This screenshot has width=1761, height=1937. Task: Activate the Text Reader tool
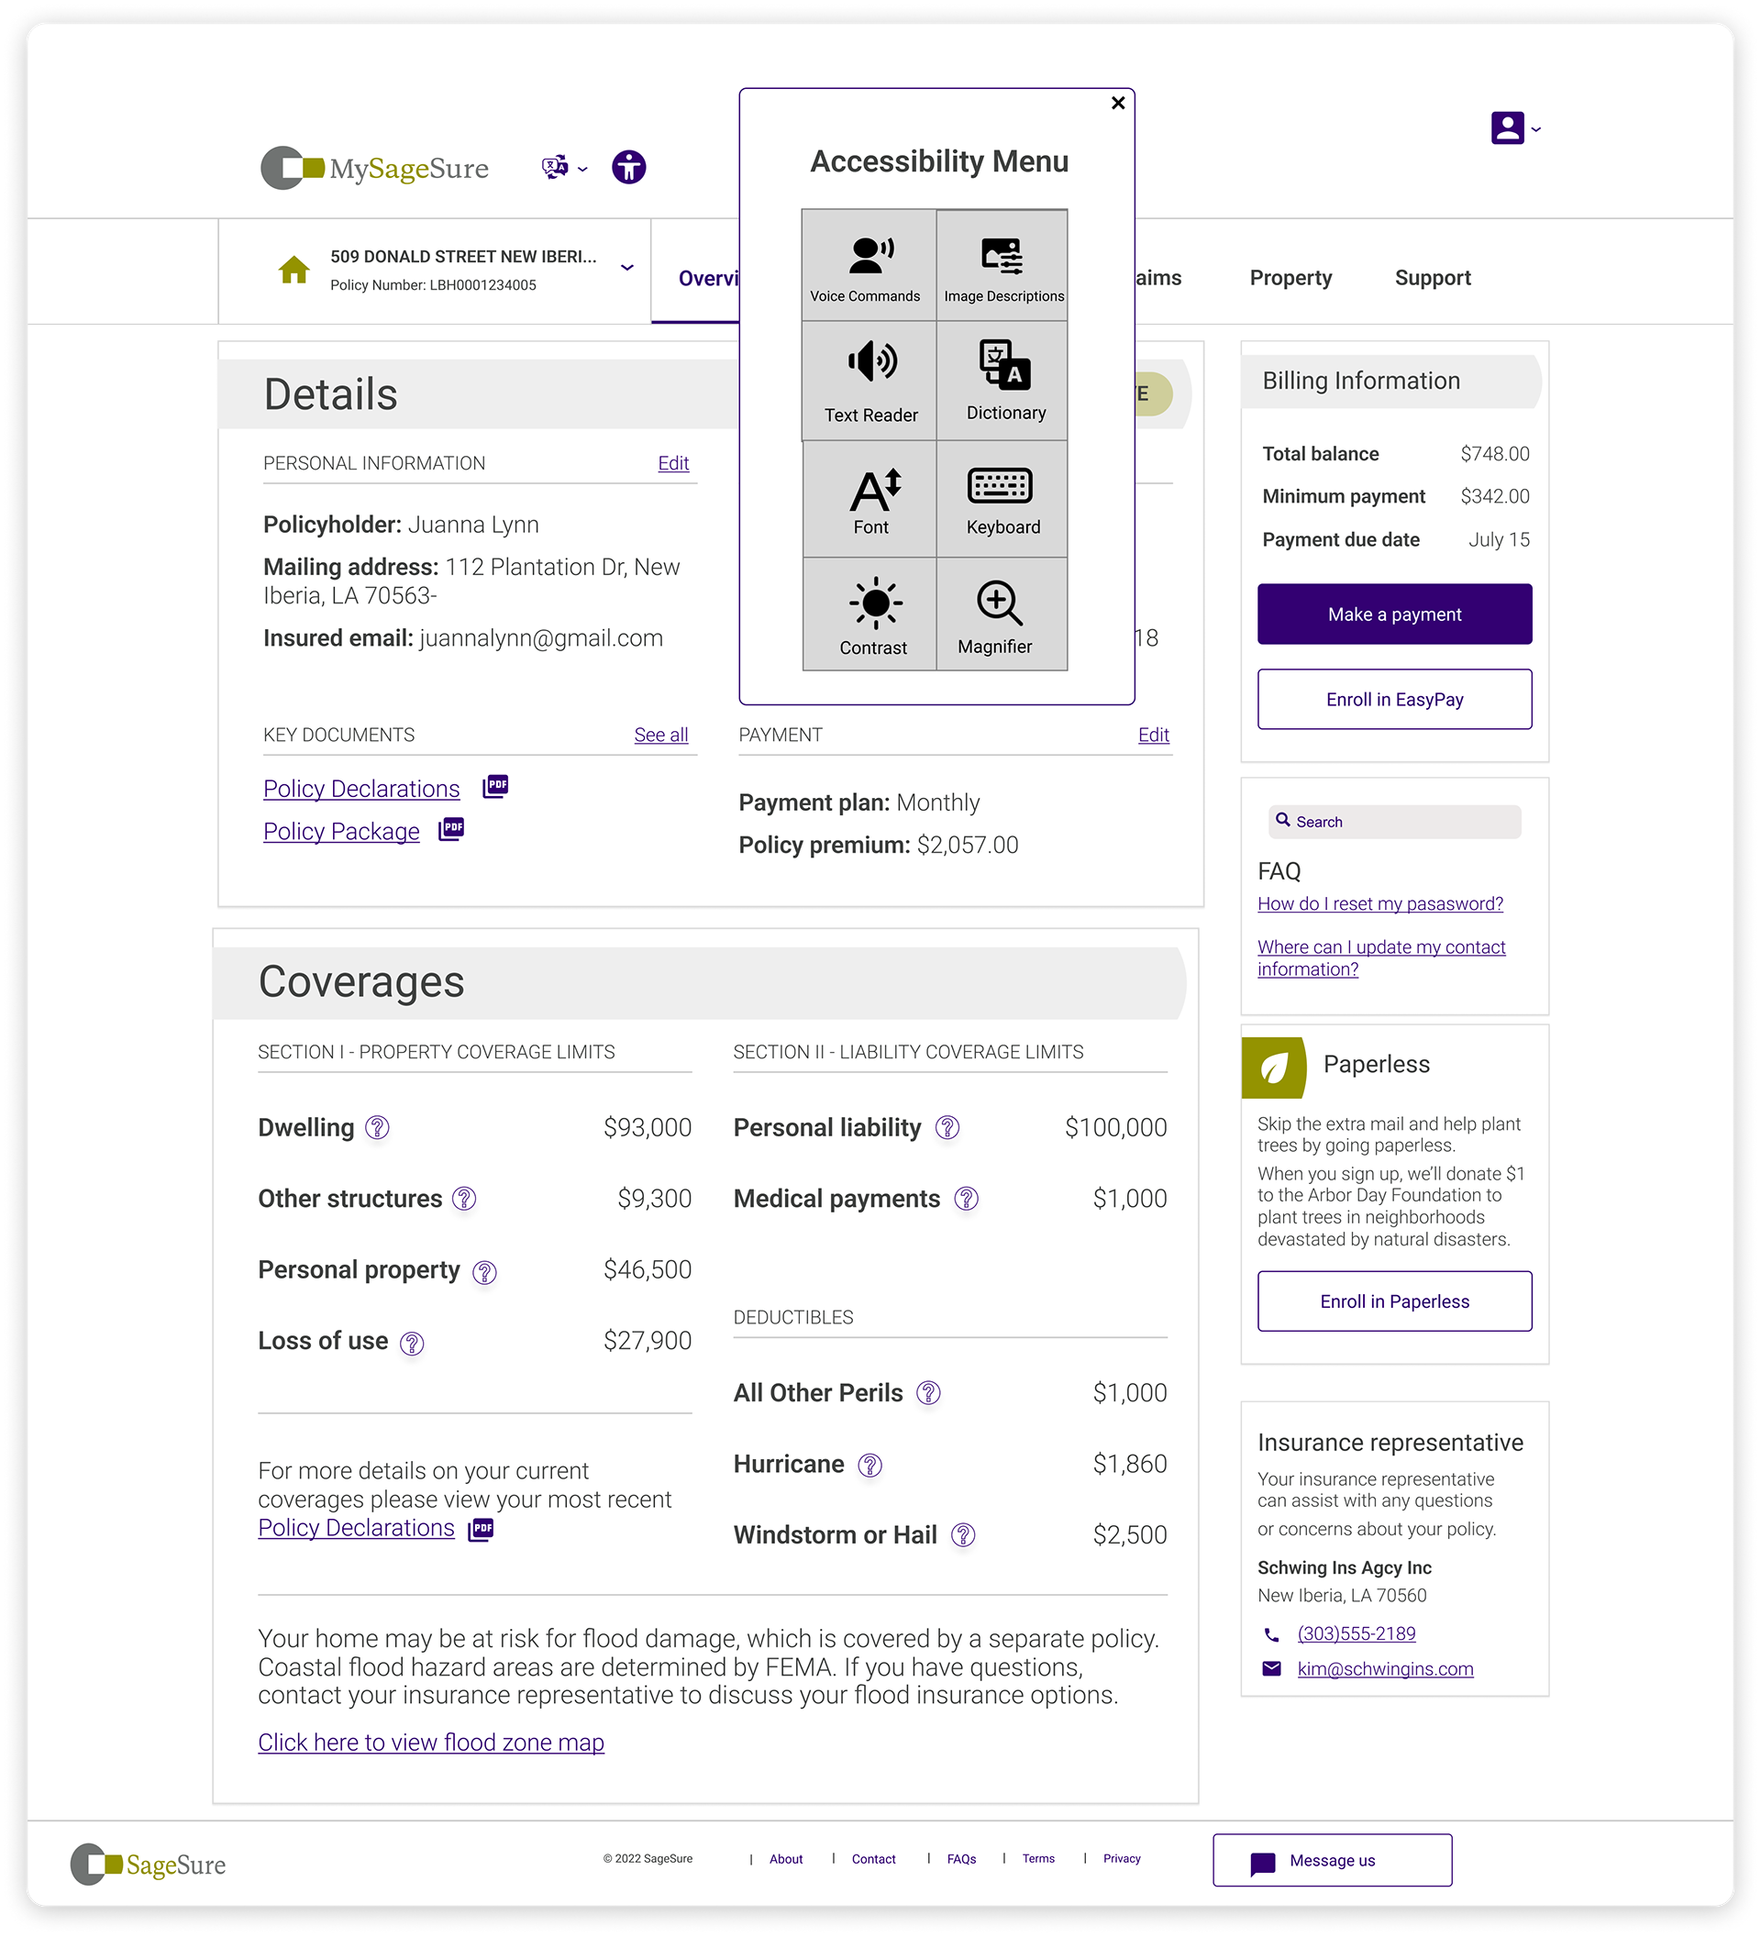(x=869, y=382)
